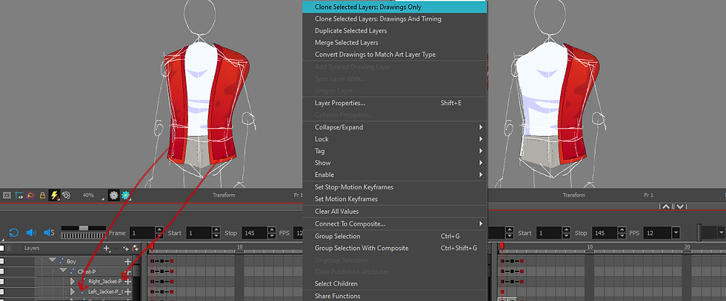Click the plus on the Right_Jacket-P row
Image resolution: width=726 pixels, height=301 pixels.
128,281
